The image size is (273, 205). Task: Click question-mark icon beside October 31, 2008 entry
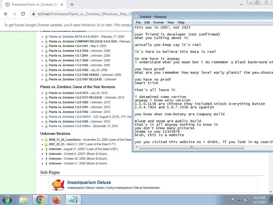coord(46,164)
